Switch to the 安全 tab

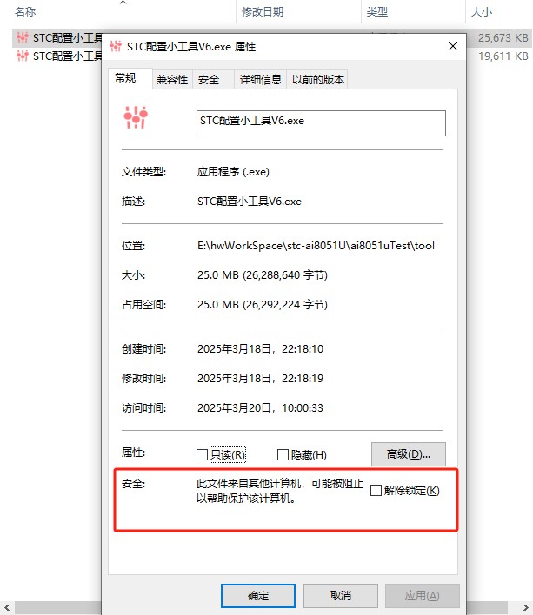click(213, 80)
